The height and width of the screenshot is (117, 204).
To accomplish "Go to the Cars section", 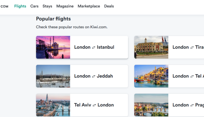I will click(x=34, y=6).
